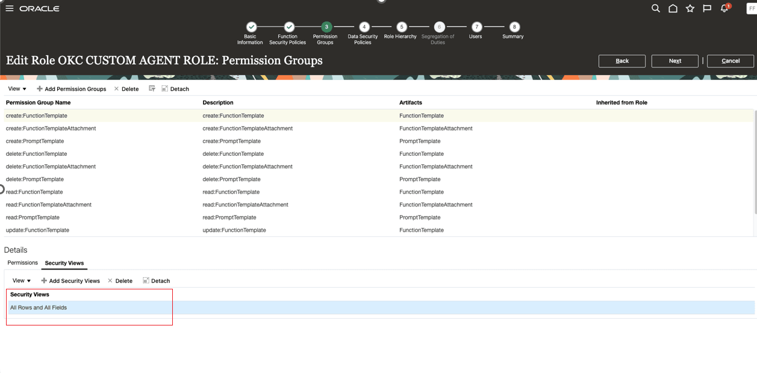Open Favorites star icon

pos(690,8)
